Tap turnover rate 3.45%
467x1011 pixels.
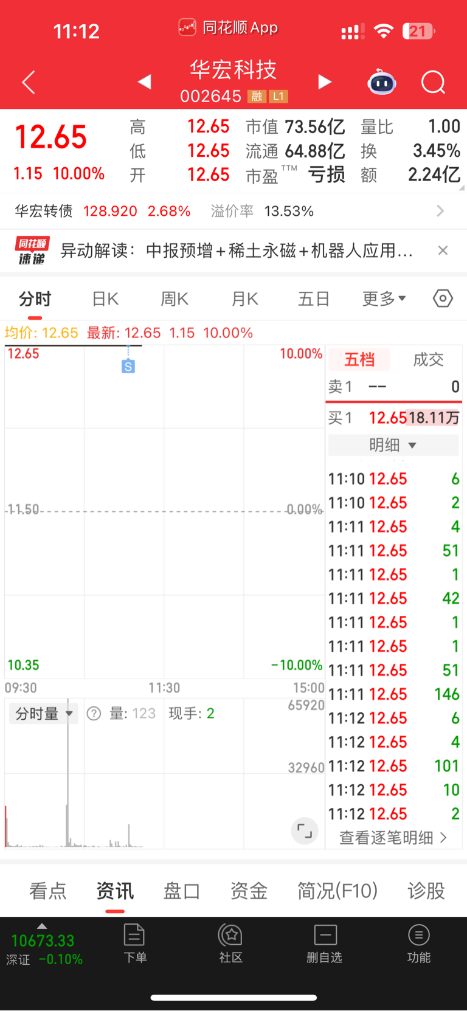click(436, 151)
